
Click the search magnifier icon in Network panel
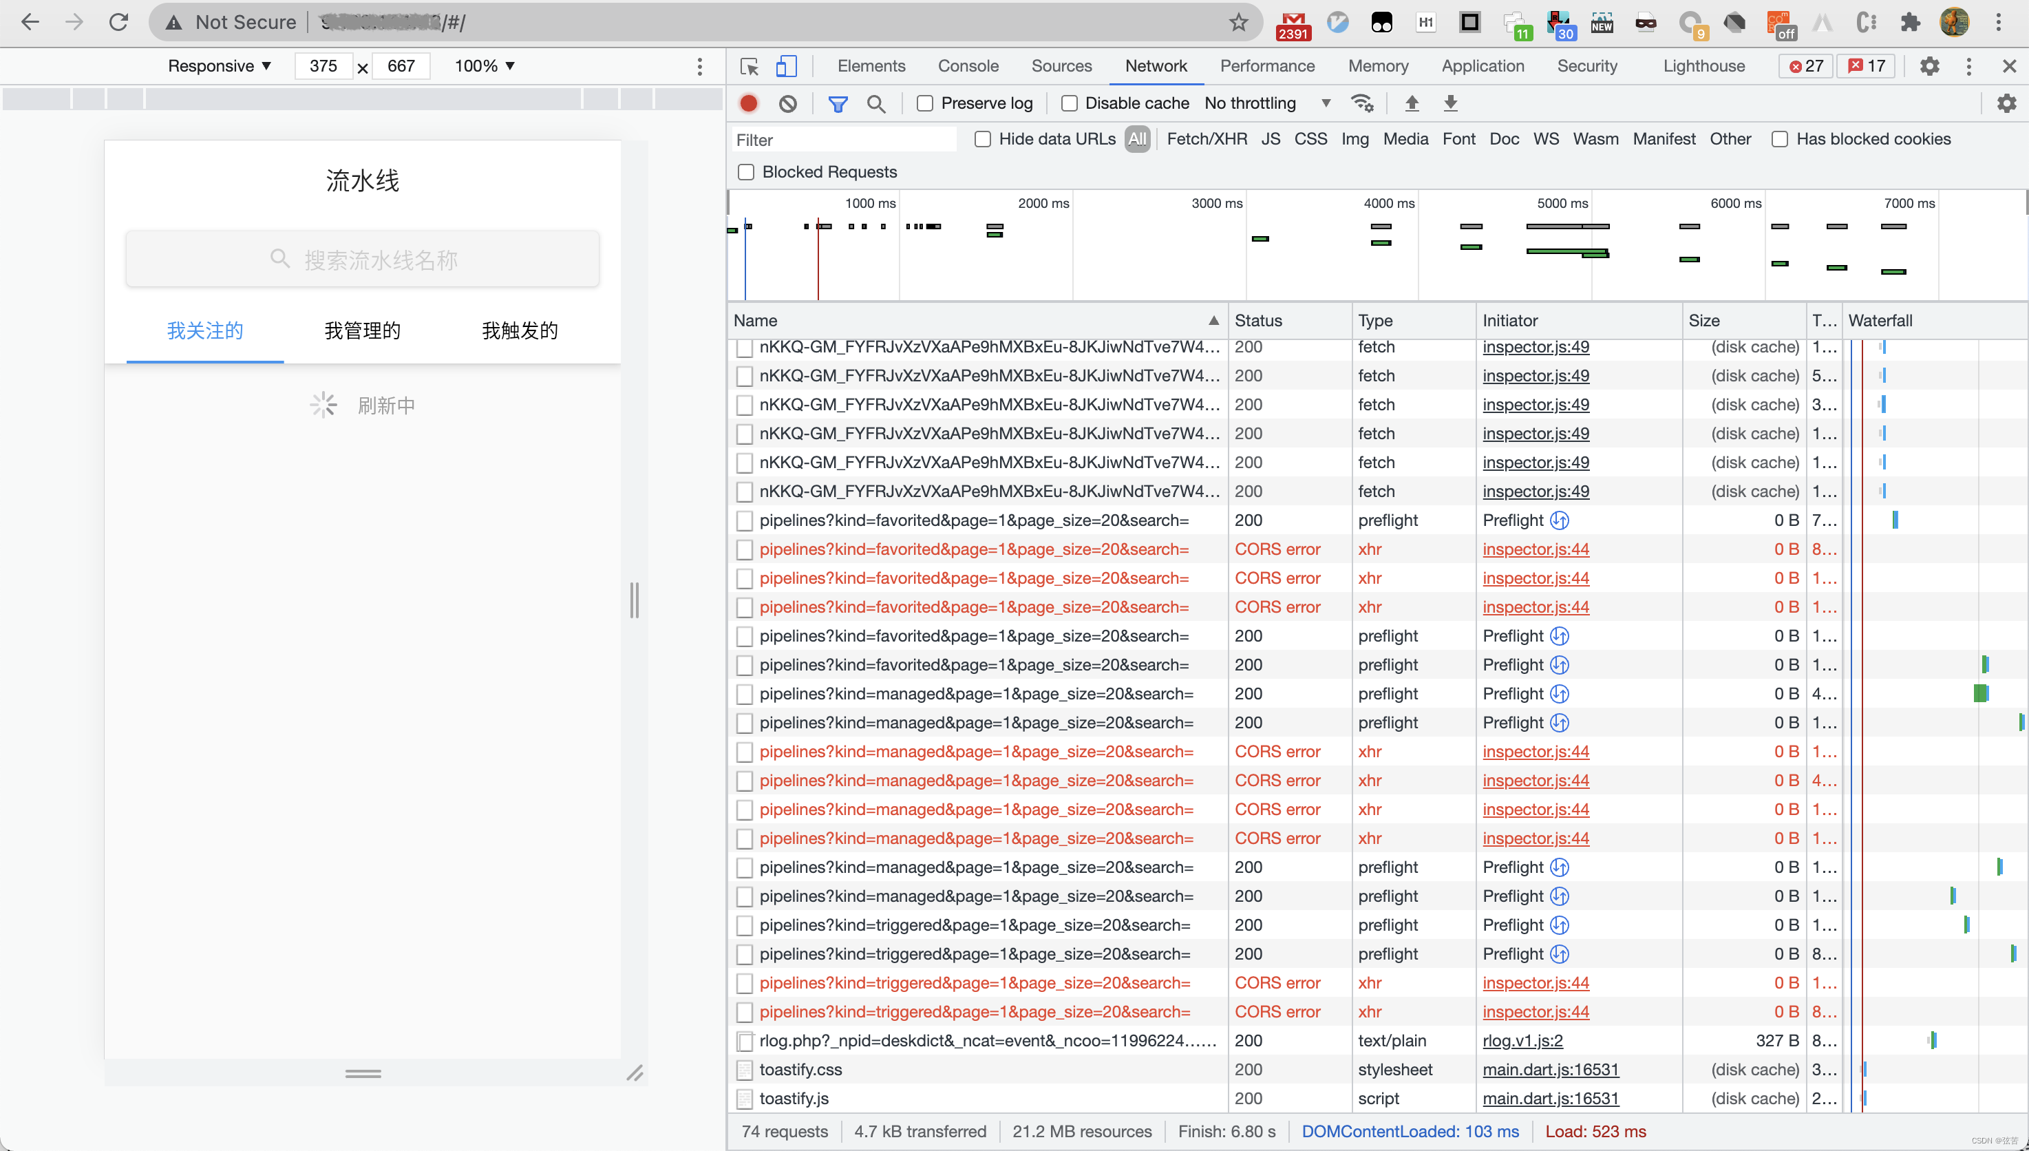pos(875,103)
